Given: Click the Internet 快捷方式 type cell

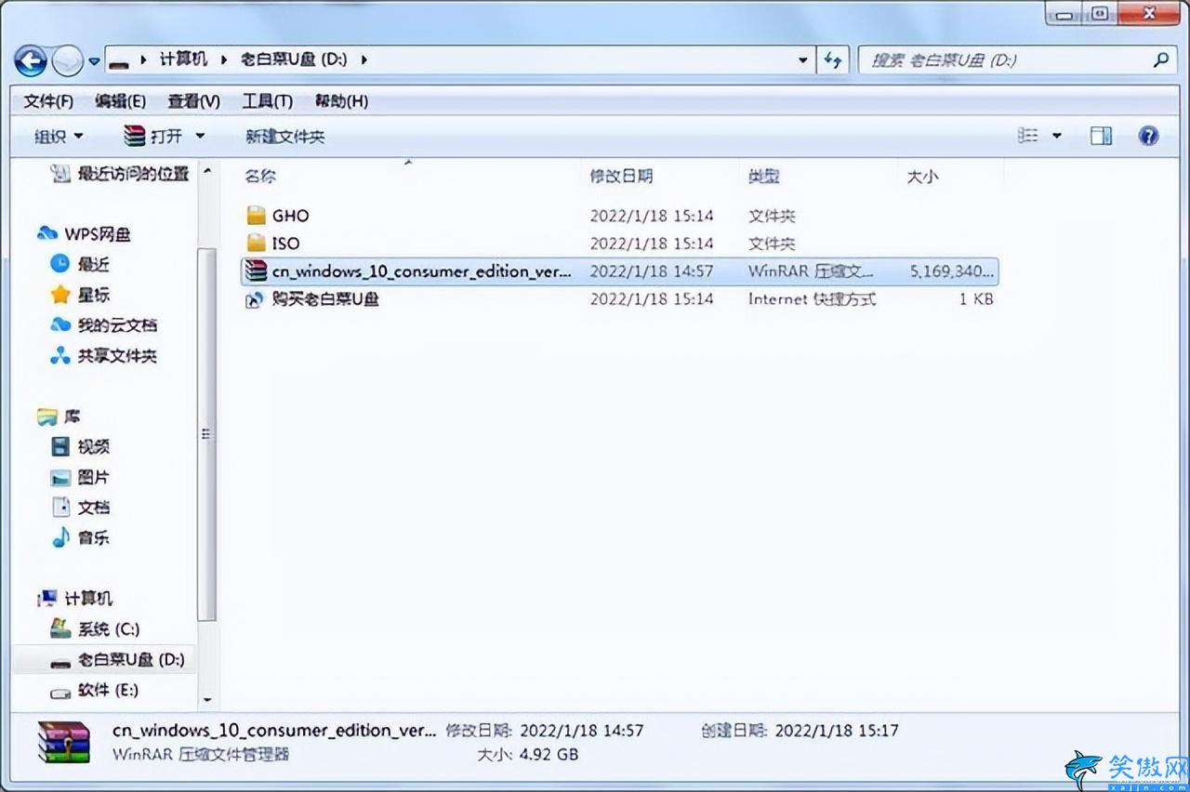Looking at the screenshot, I should pyautogui.click(x=812, y=299).
